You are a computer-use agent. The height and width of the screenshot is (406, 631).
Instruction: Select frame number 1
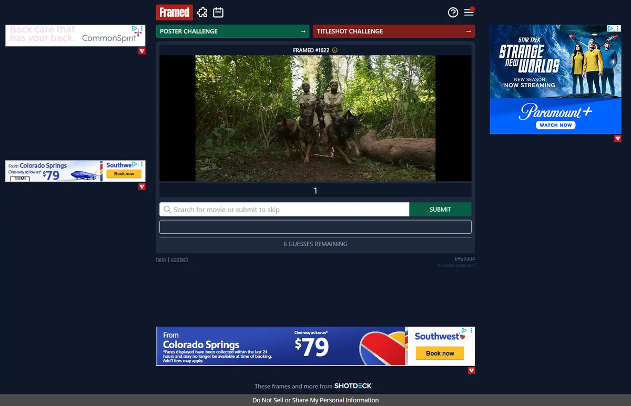pos(315,191)
